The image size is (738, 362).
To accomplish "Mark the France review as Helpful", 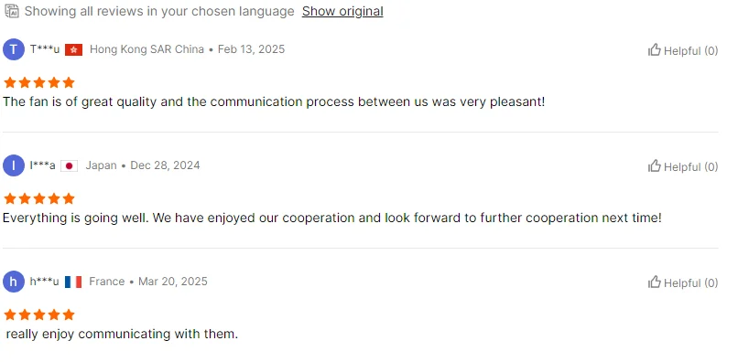I will 683,282.
